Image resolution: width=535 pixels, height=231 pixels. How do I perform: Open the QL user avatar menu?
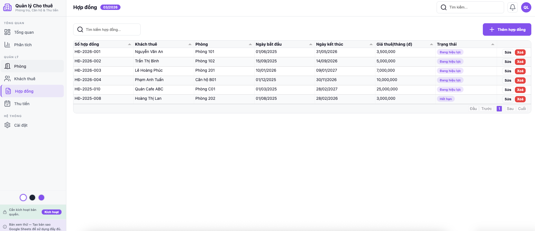point(526,7)
